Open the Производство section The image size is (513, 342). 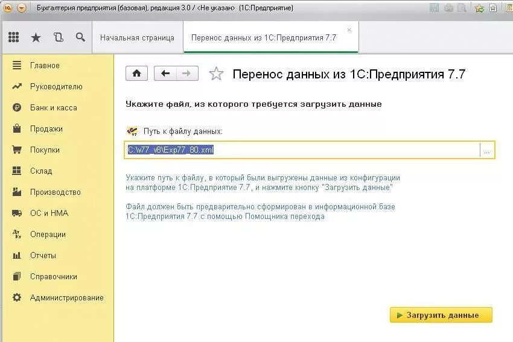point(57,192)
